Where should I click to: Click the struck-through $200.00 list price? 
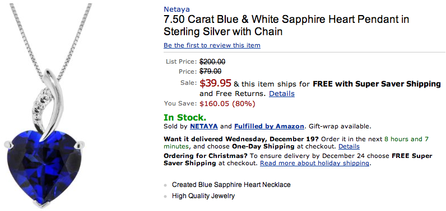pos(212,61)
